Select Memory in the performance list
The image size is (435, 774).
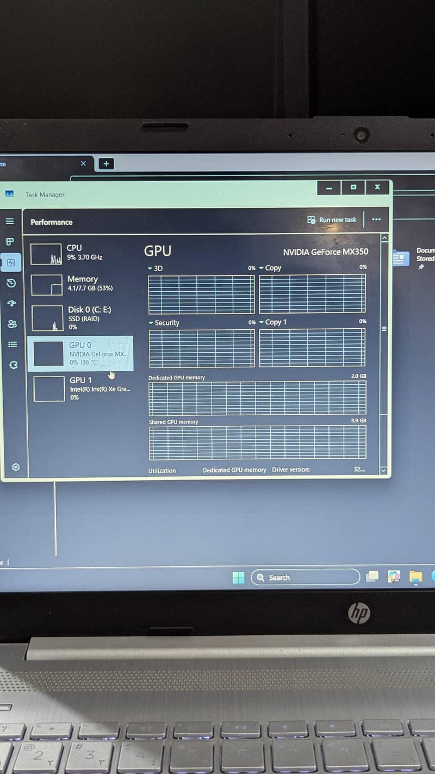pyautogui.click(x=82, y=284)
